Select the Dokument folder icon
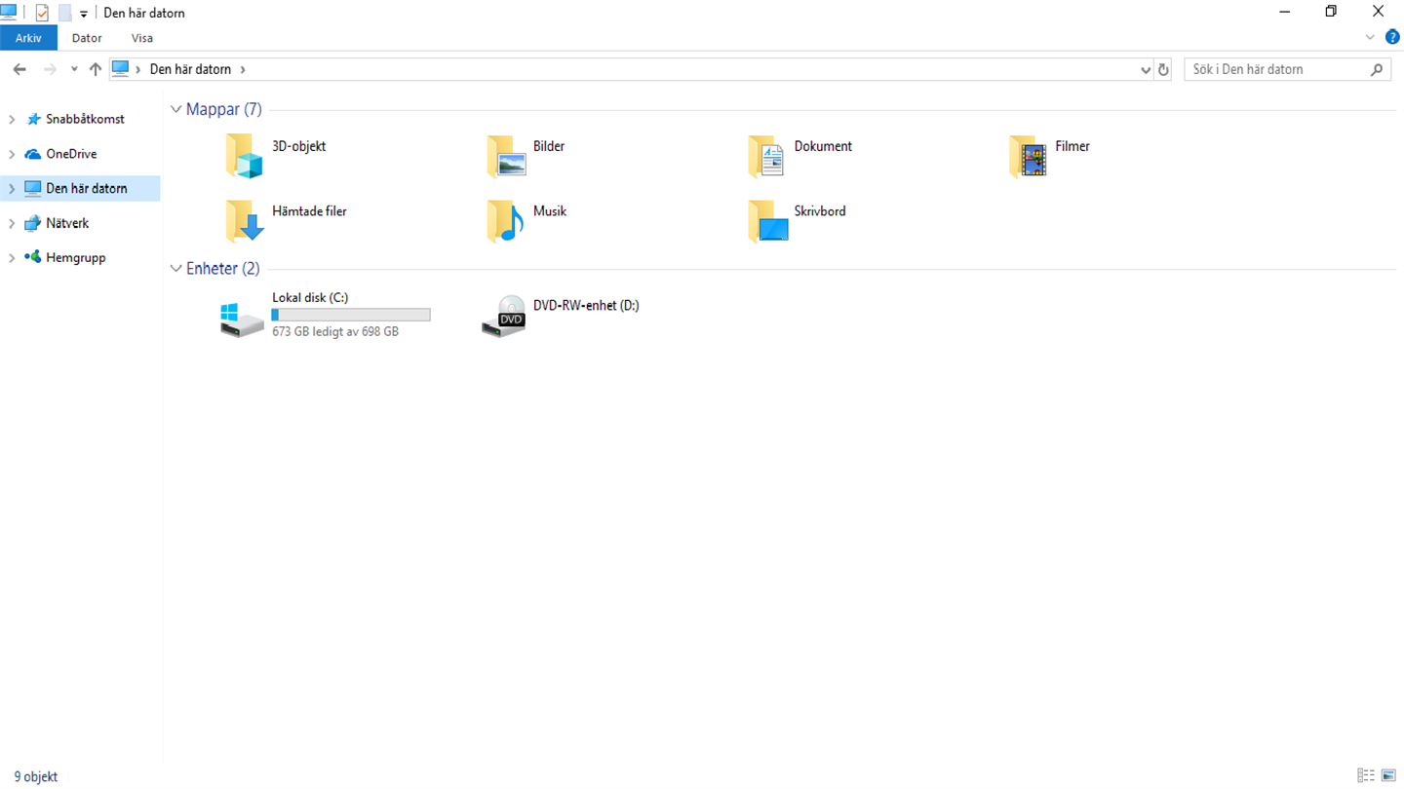This screenshot has height=789, width=1404. pos(766,156)
